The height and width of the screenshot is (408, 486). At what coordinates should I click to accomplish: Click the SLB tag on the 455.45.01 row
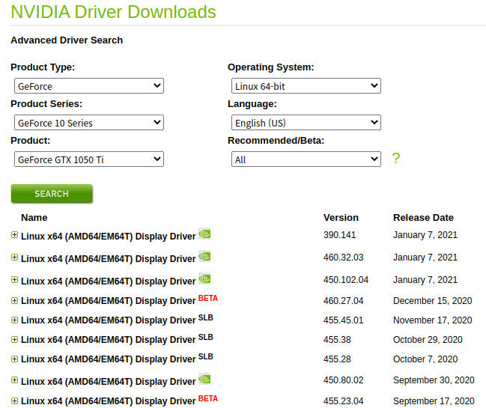(206, 317)
